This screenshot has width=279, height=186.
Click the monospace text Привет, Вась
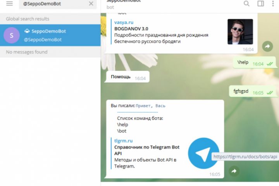coord(150,106)
